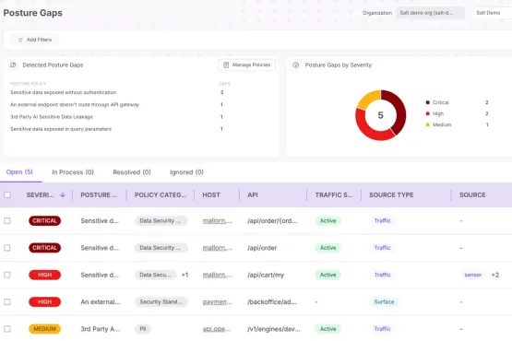The image size is (512, 341).
Task: Click the sensor source tag
Action: pos(473,275)
